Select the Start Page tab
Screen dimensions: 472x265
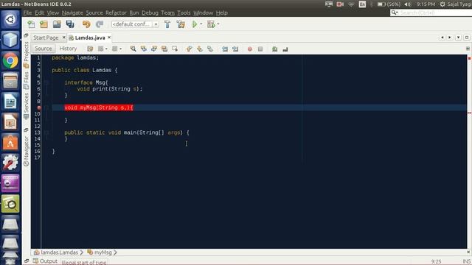tap(46, 38)
